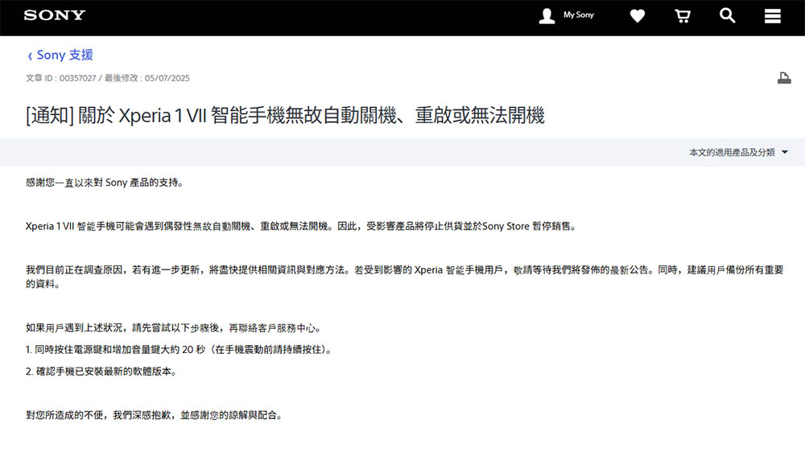The width and height of the screenshot is (805, 452).
Task: Click the apology line 對您所造成的不便
Action: [x=155, y=415]
